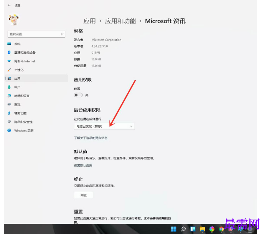The width and height of the screenshot is (267, 236).
Task: Click 立即终止此应用及其相关进程 description
Action: tap(94, 186)
